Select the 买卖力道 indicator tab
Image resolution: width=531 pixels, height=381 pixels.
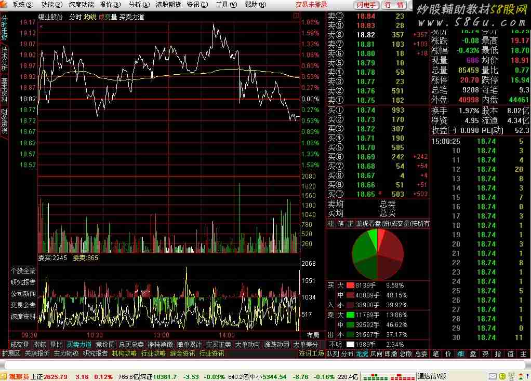79,345
